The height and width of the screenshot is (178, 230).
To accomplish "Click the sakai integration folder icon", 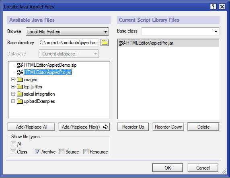I will tap(20, 94).
